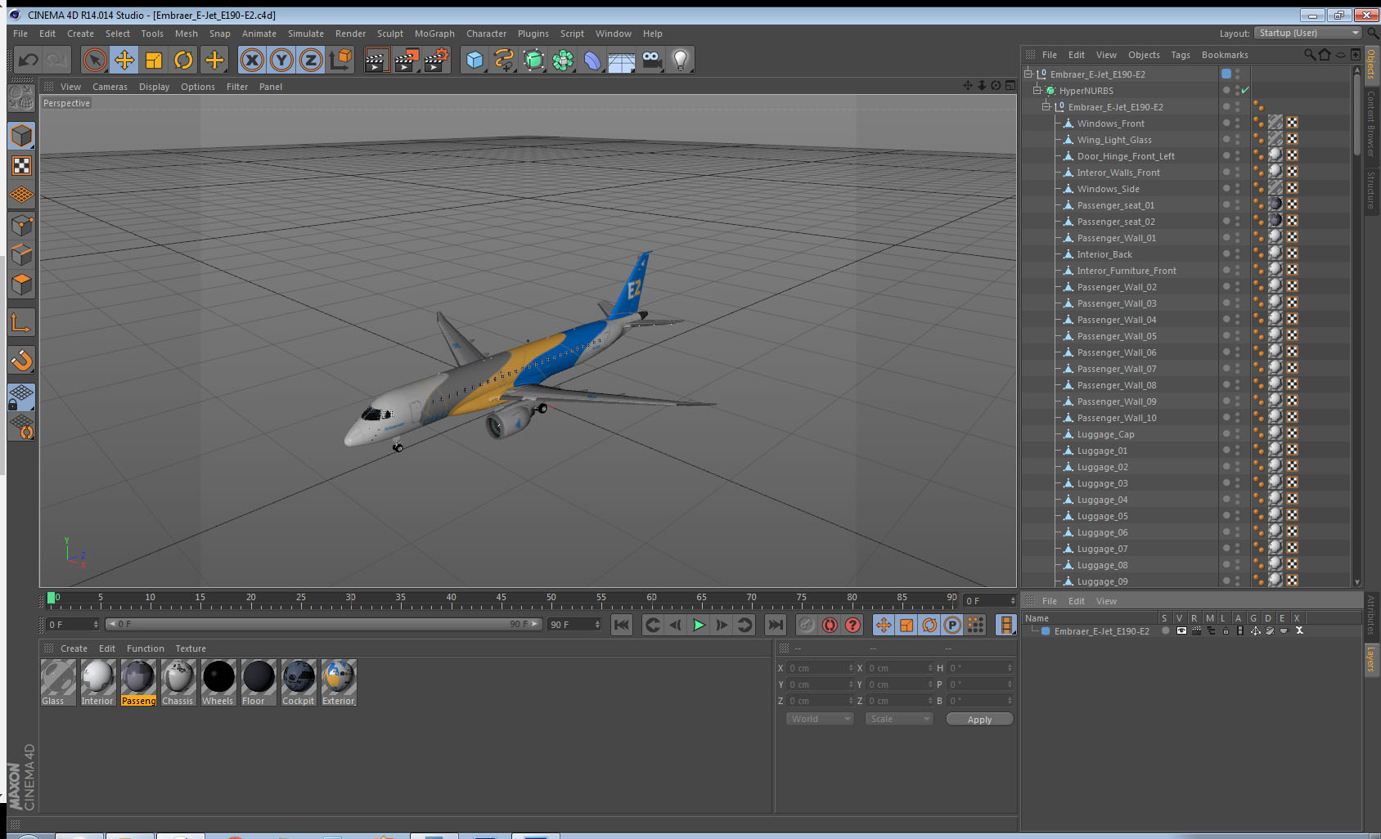
Task: Enable Points mode
Action: pos(21,226)
